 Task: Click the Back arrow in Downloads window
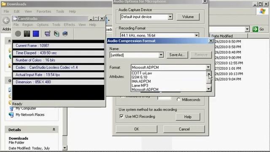(x=6, y=20)
